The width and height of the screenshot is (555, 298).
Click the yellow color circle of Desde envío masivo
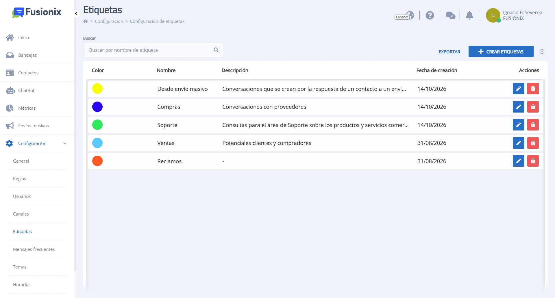tap(97, 89)
